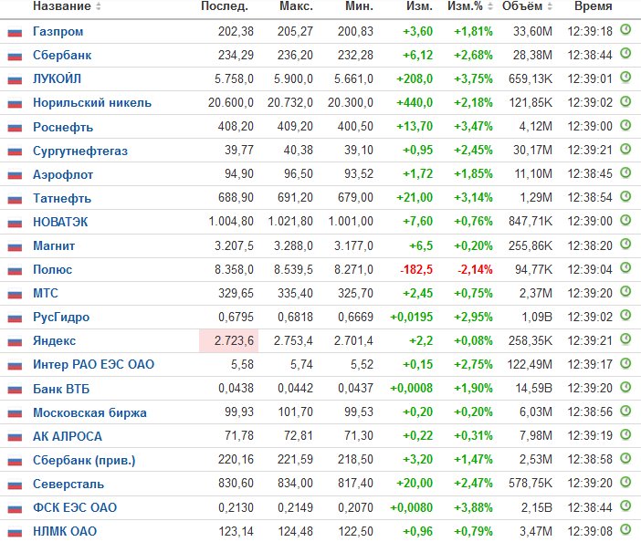This screenshot has width=641, height=542.
Task: Open the Сбербанк (прив.) stock link
Action: (x=84, y=460)
